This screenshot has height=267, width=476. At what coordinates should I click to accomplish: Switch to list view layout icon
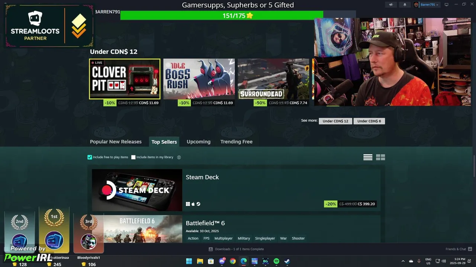368,157
